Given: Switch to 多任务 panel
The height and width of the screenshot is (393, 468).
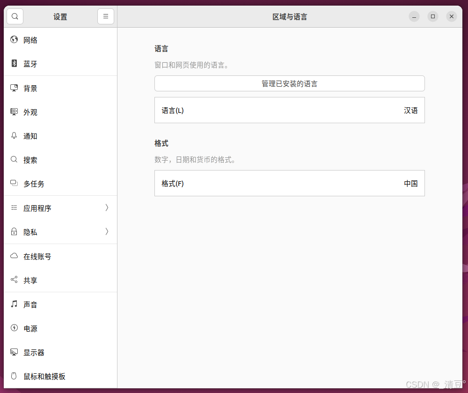Looking at the screenshot, I should [x=60, y=184].
